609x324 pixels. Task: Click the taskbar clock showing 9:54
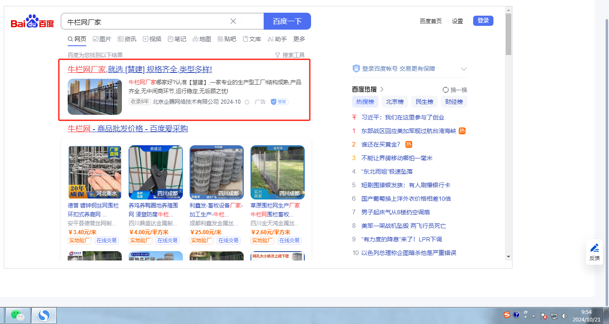[587, 316]
